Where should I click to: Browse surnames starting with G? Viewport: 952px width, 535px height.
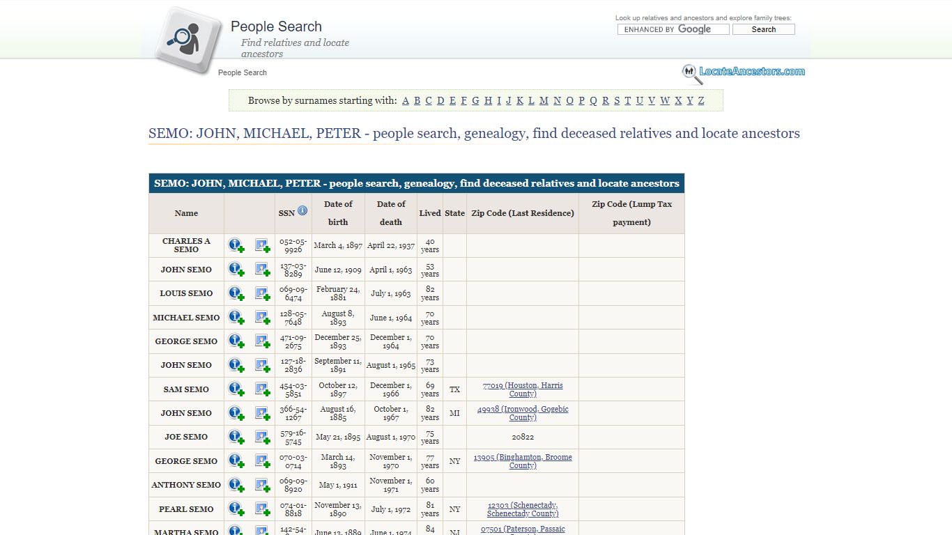tap(475, 100)
